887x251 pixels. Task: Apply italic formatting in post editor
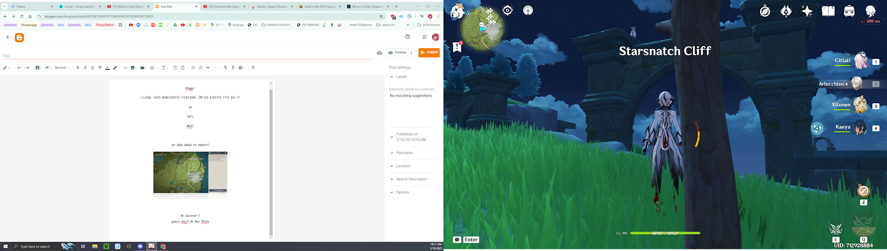[85, 68]
